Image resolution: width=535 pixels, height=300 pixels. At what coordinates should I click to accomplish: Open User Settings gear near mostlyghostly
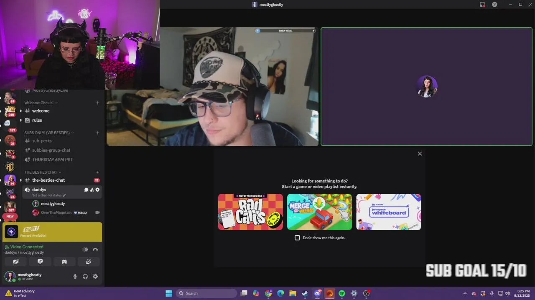tap(95, 276)
